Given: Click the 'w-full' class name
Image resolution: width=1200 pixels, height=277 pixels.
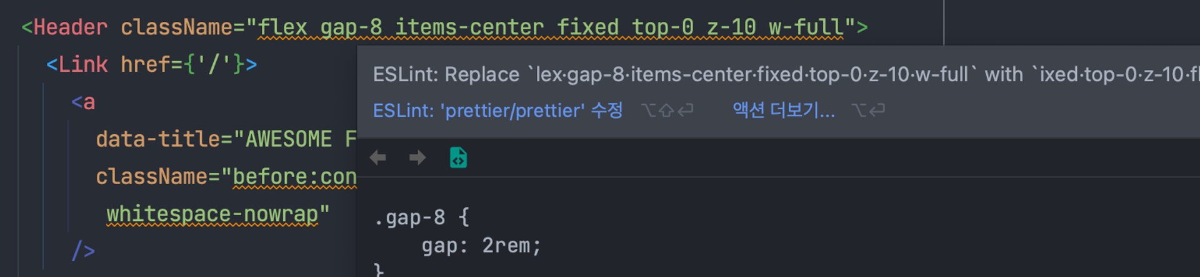Looking at the screenshot, I should point(806,27).
